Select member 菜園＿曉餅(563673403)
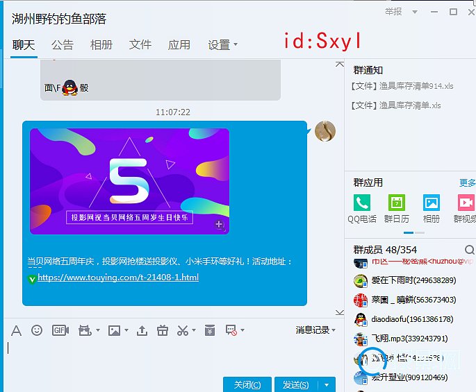Viewport: 476px width, 392px height. coord(413,300)
